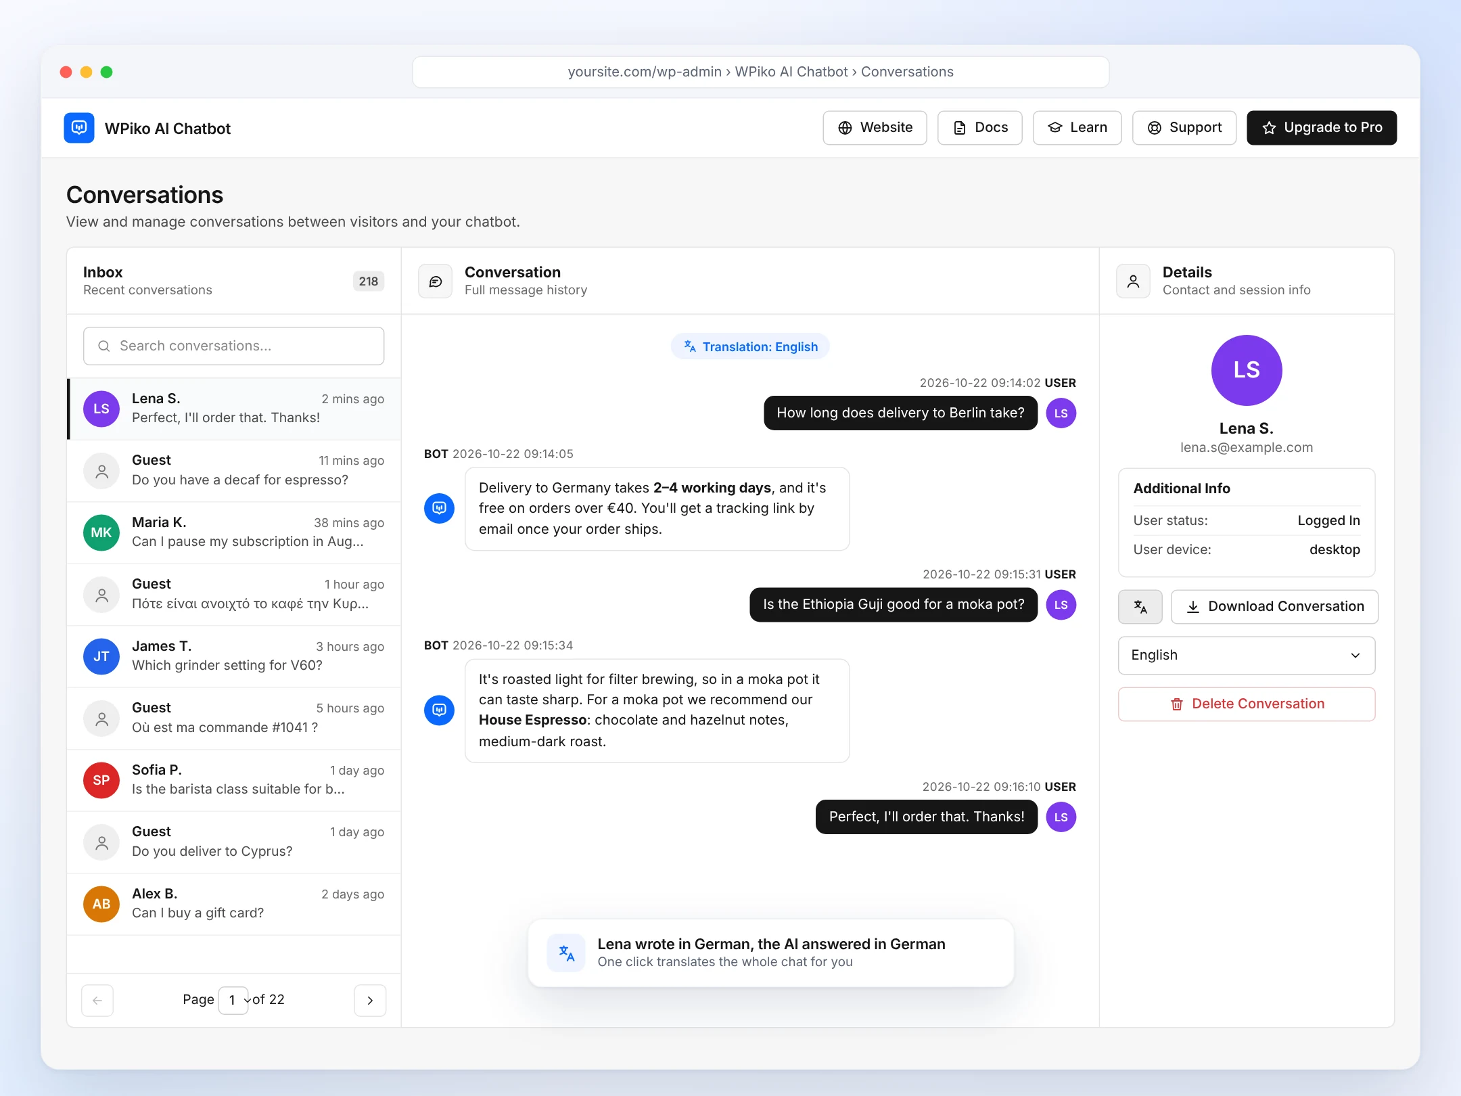Click the large LS profile avatar
The image size is (1461, 1096).
click(1247, 370)
